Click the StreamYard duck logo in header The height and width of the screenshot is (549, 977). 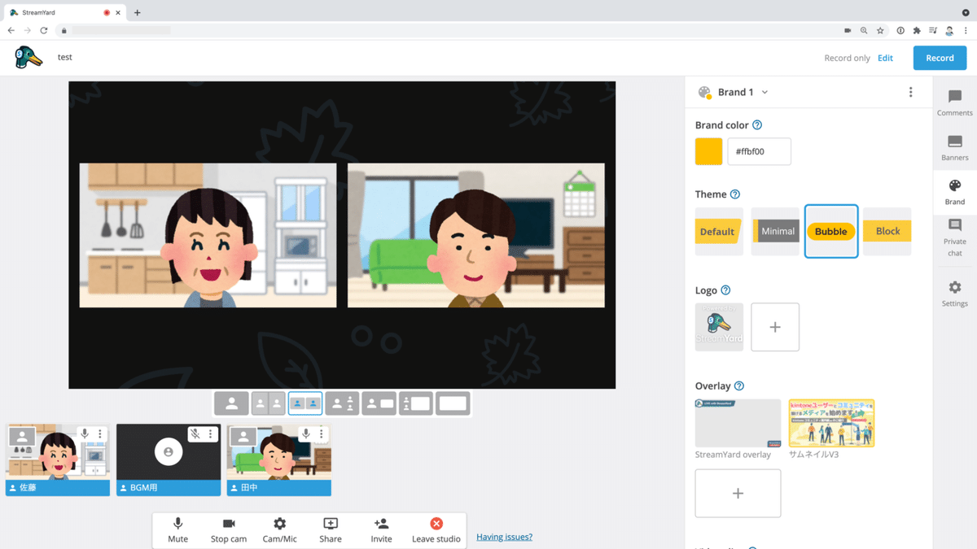pyautogui.click(x=28, y=57)
